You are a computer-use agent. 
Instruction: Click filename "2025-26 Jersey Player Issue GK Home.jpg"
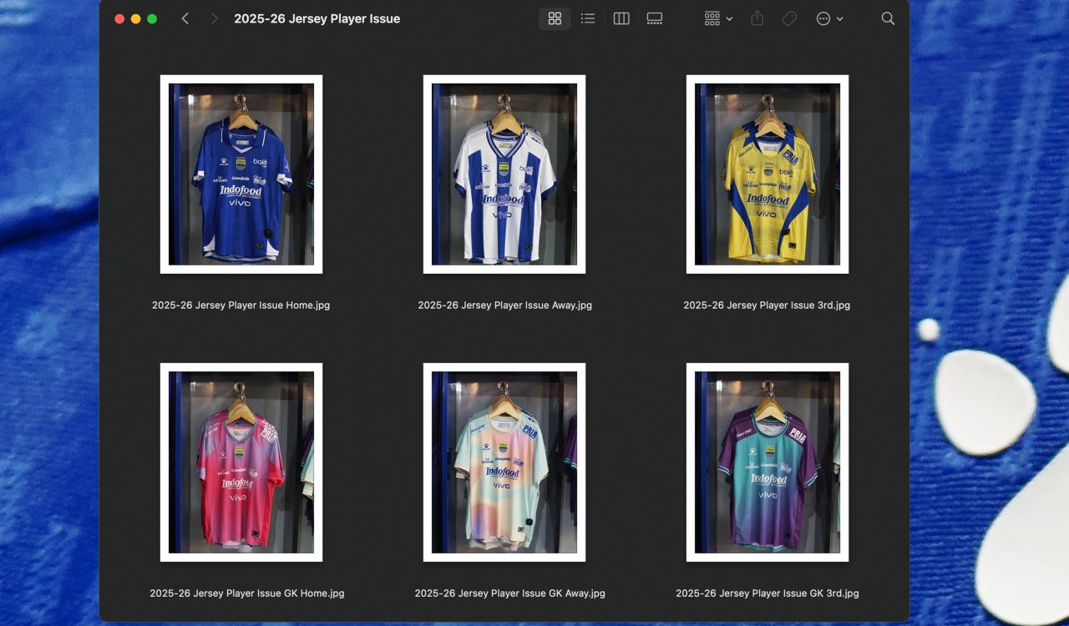pyautogui.click(x=247, y=593)
